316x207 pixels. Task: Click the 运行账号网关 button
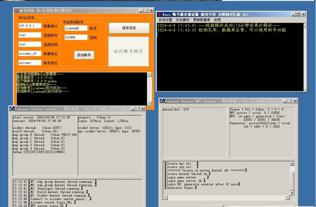pos(129,51)
